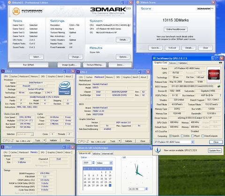
Task: Open the month dropdown showing május
Action: tap(111, 163)
